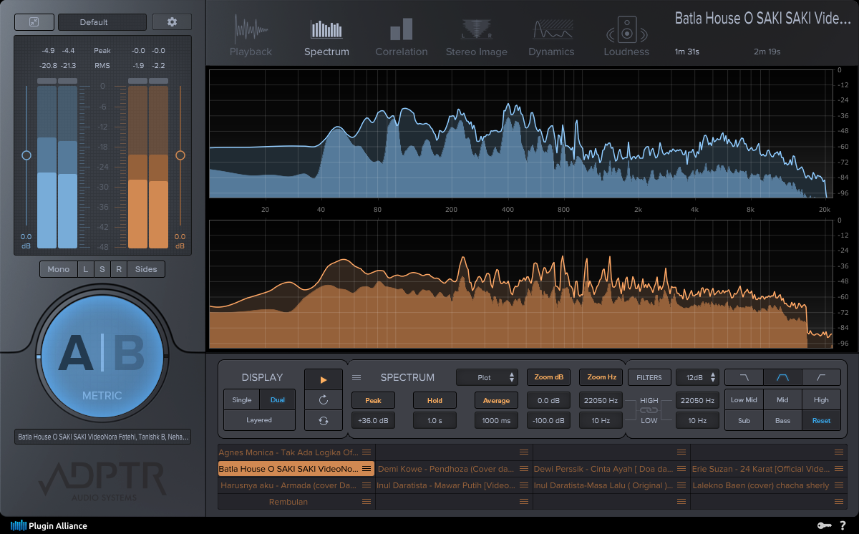Open the Default preset selector
859x534 pixels.
(x=102, y=22)
